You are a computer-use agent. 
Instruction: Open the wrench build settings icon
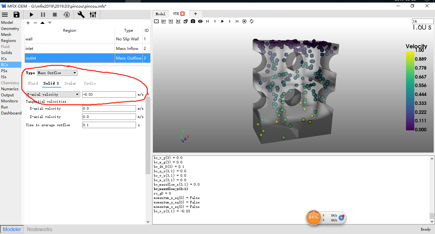tap(81, 15)
